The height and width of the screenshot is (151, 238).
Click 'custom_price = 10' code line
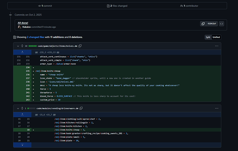[x=50, y=100]
